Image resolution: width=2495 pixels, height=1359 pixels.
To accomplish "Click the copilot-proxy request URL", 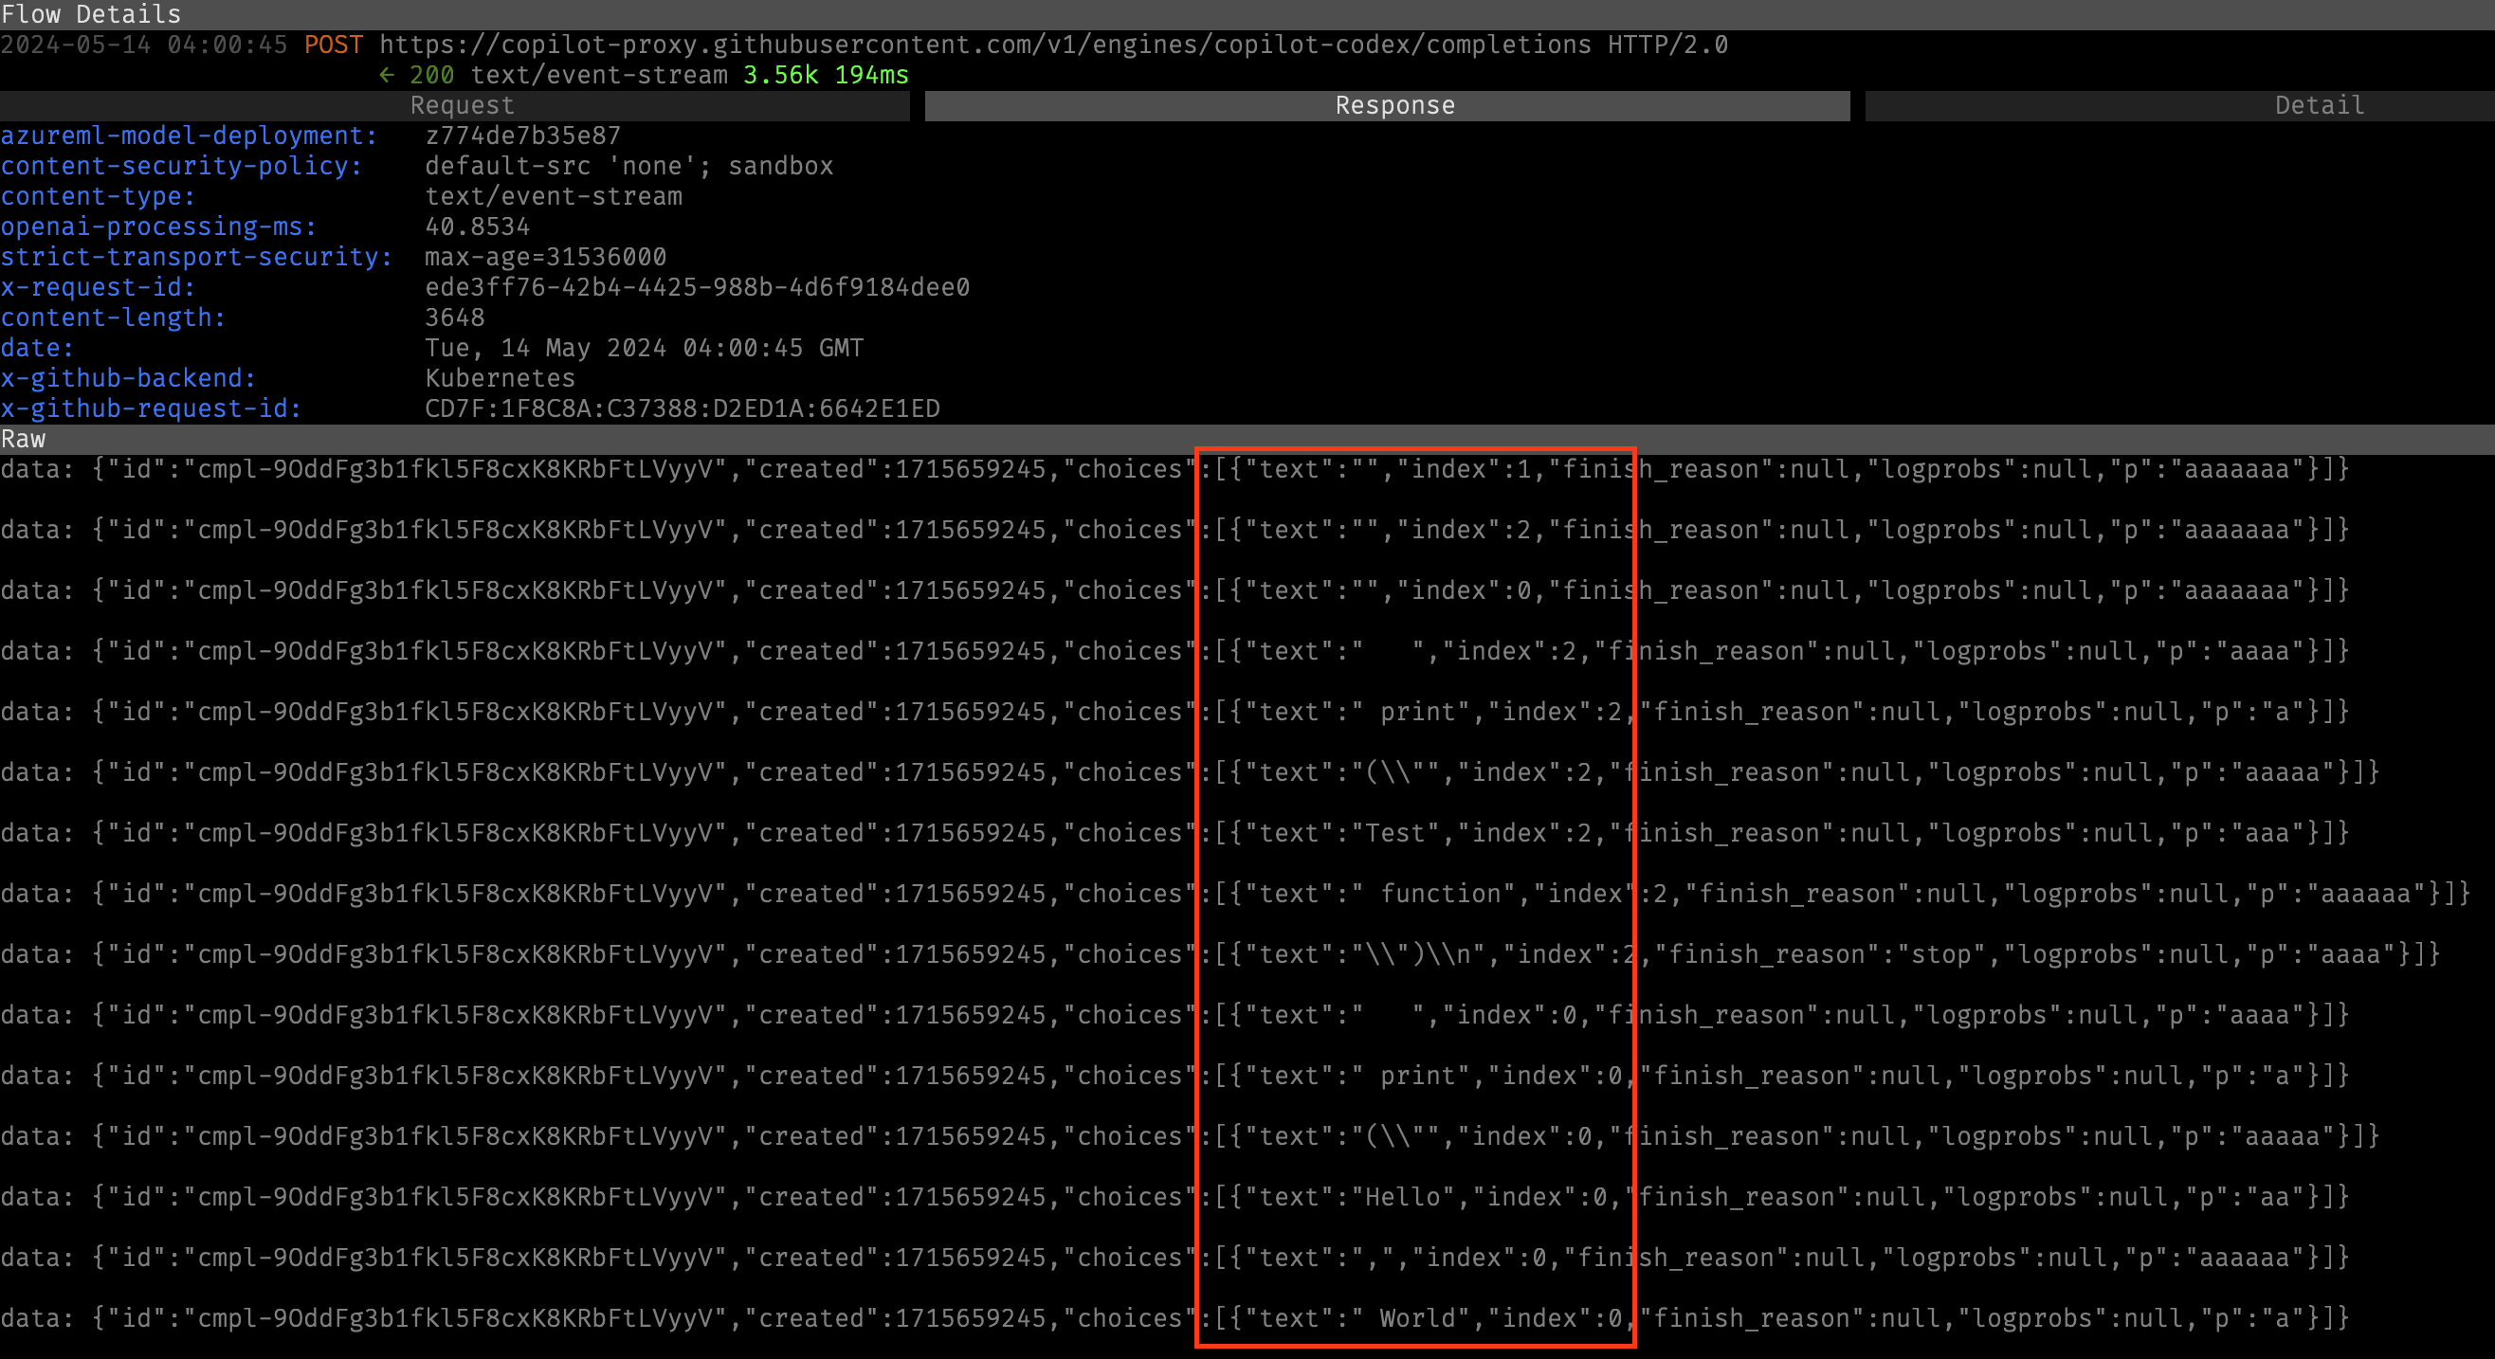I will [x=985, y=45].
